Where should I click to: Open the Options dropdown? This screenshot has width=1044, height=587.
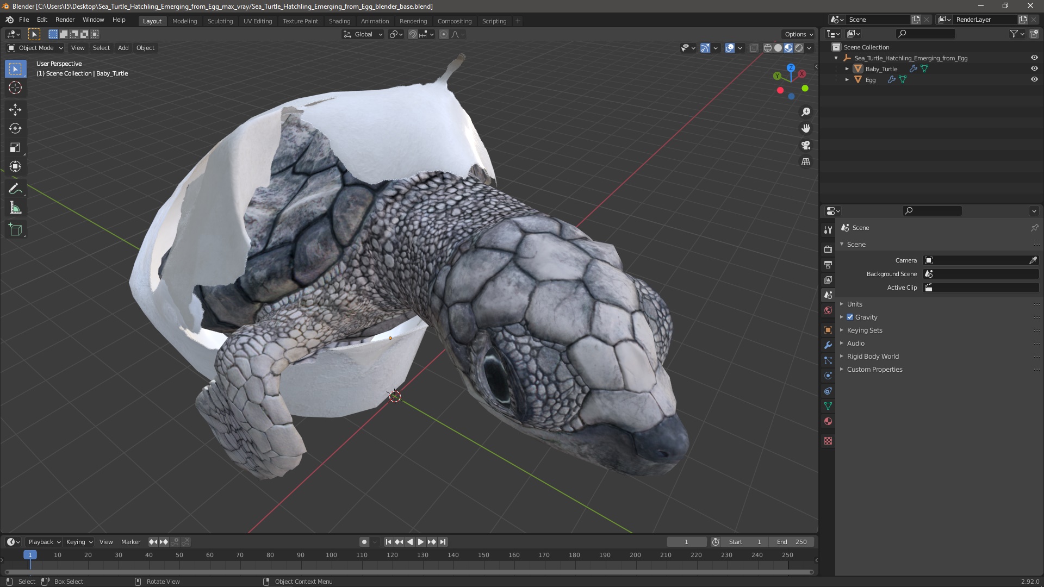[799, 34]
